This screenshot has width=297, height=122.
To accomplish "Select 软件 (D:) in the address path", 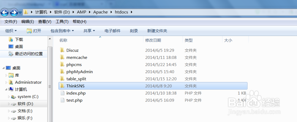I will (x=62, y=12).
